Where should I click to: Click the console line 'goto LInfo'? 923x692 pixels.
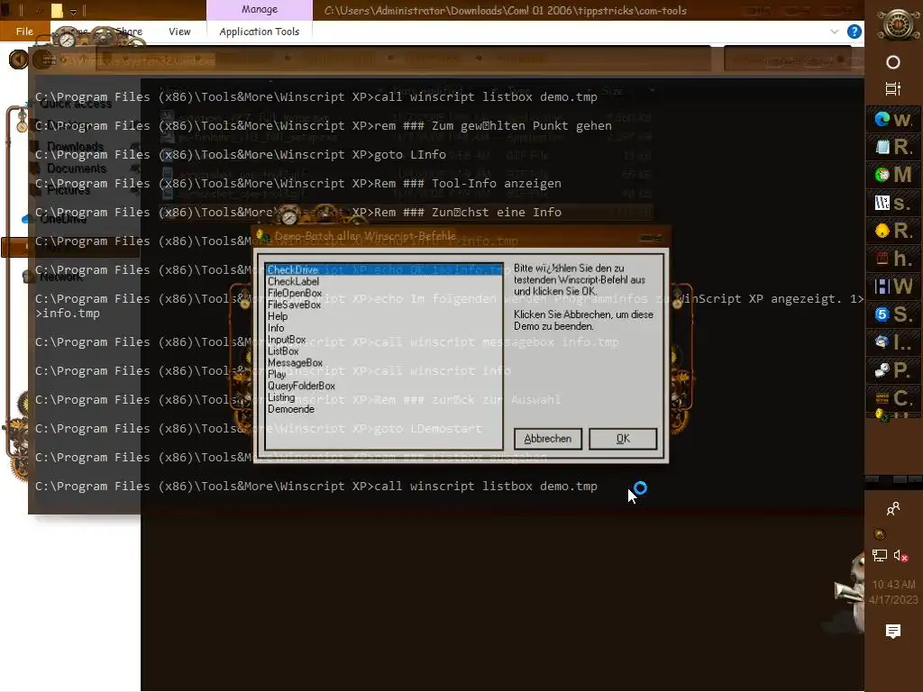pyautogui.click(x=410, y=155)
